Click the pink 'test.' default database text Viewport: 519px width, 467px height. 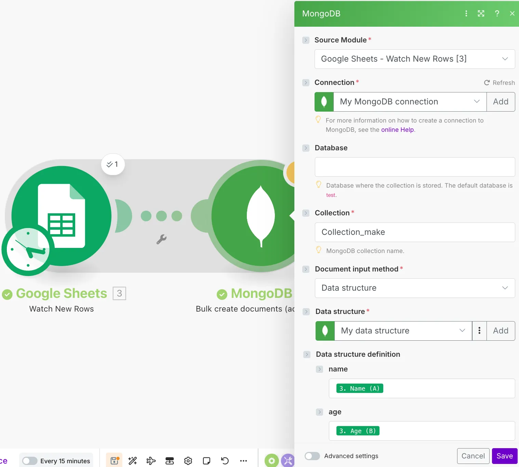331,195
